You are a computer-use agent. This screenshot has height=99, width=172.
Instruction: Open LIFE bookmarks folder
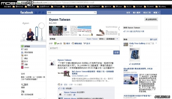click(x=80, y=6)
